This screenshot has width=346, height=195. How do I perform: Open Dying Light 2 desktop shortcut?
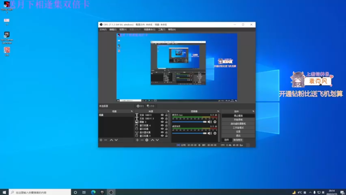[x=6, y=6]
